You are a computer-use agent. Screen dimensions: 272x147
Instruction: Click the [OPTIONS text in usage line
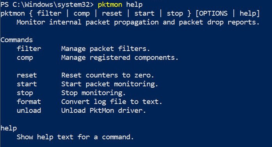click(211, 13)
